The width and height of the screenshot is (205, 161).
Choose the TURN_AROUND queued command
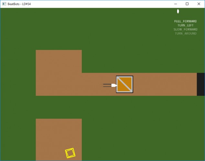(x=186, y=33)
